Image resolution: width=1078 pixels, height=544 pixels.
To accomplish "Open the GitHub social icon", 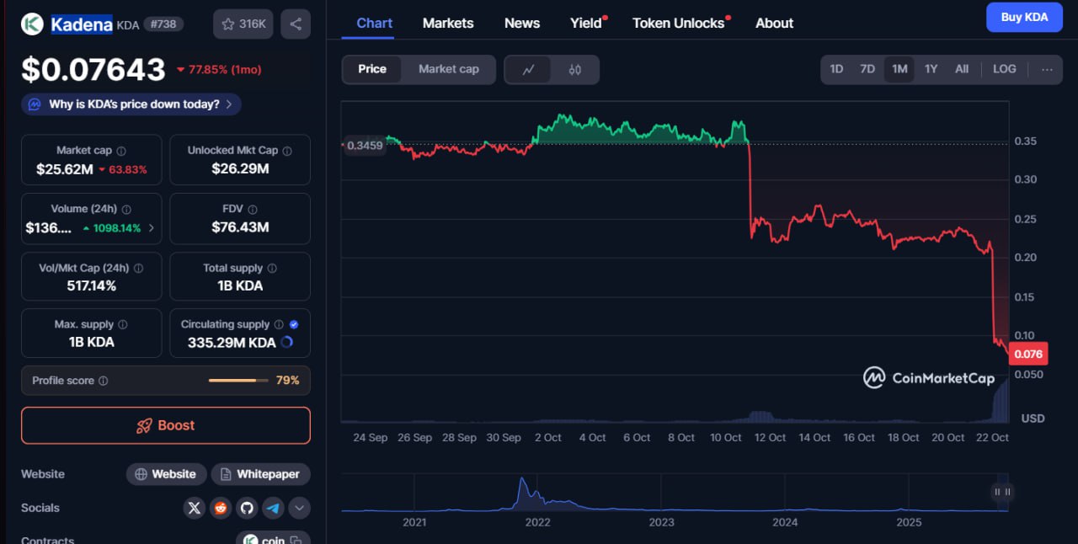I will point(247,508).
